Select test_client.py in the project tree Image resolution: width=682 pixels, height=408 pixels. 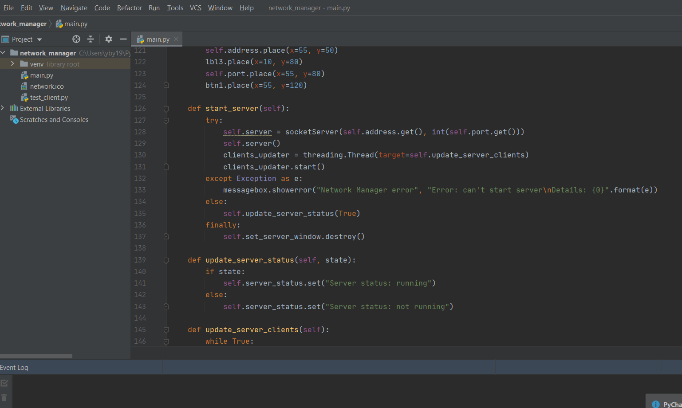[x=49, y=98]
